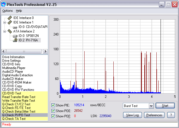Click the Start button
This screenshot has width=179, height=128.
(x=165, y=106)
